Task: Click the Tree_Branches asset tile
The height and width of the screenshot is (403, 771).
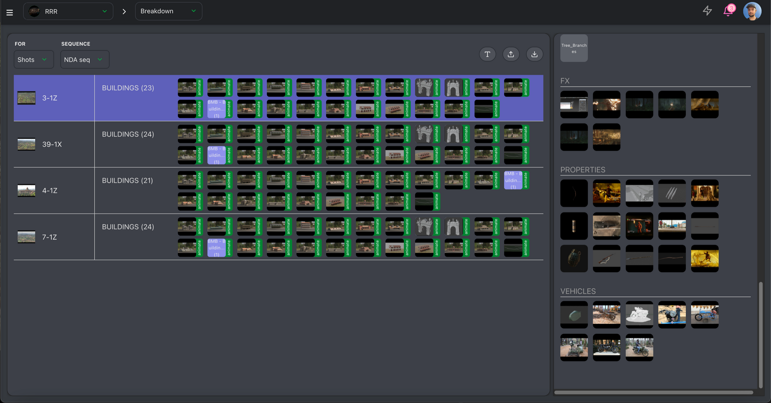Action: tap(574, 48)
